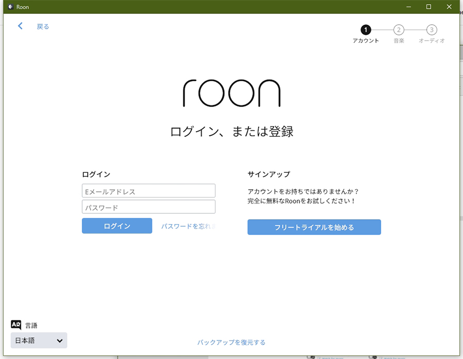
Task: Select step 1 circle in setup progress
Action: [366, 30]
